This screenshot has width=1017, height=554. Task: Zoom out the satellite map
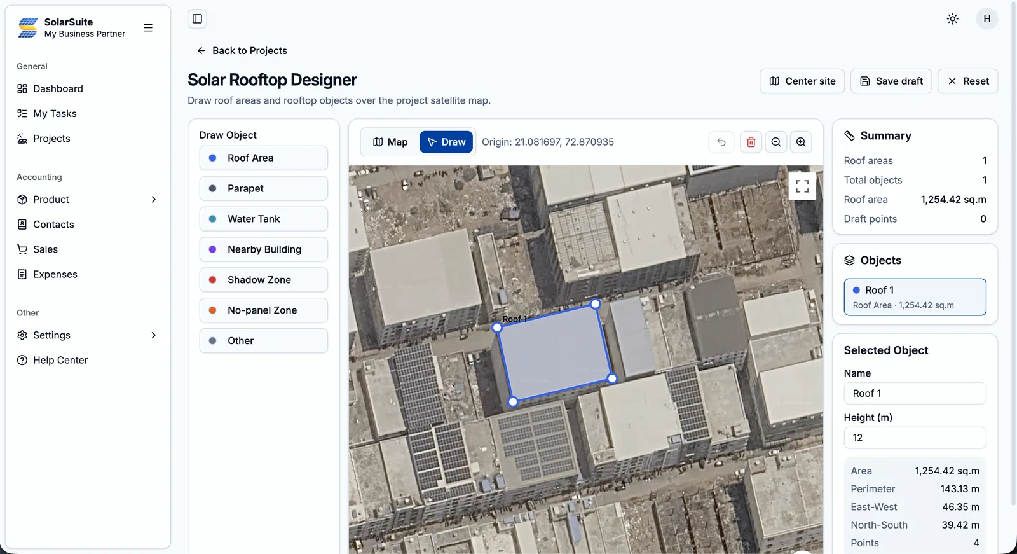pos(776,142)
